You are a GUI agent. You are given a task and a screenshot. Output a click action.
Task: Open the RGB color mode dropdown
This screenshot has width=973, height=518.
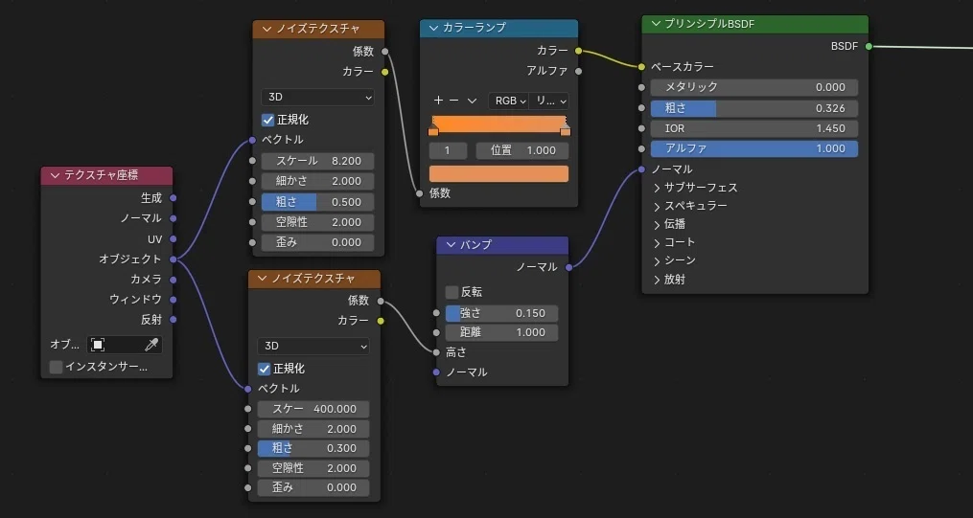pyautogui.click(x=508, y=101)
